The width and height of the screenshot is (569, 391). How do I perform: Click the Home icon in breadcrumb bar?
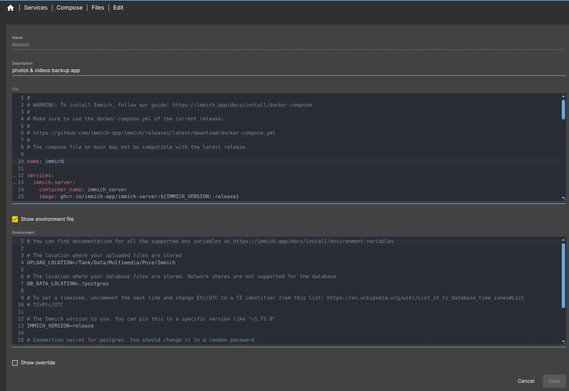coord(11,8)
